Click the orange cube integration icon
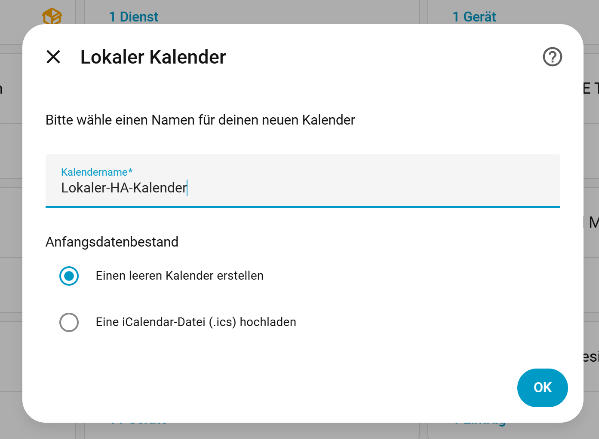Image resolution: width=599 pixels, height=439 pixels. (x=52, y=16)
